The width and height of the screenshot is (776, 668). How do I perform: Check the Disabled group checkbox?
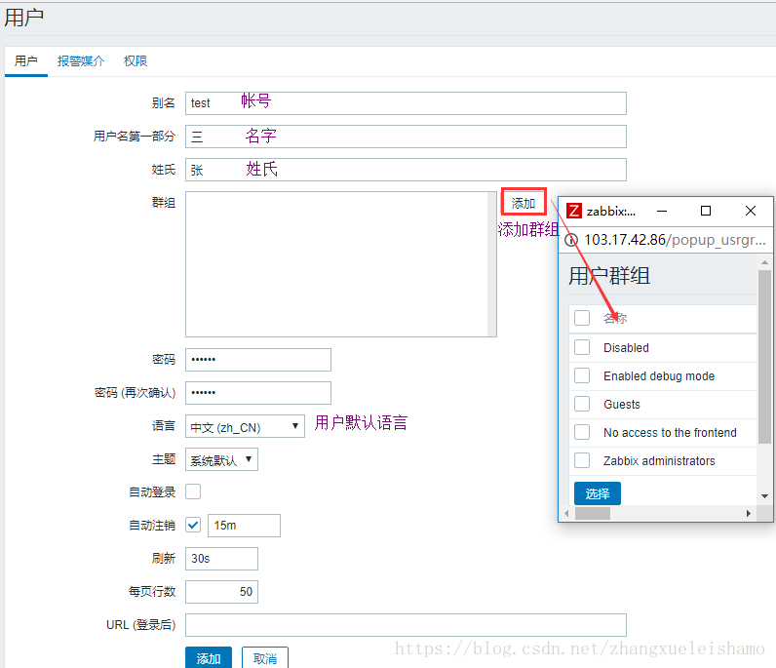(582, 347)
